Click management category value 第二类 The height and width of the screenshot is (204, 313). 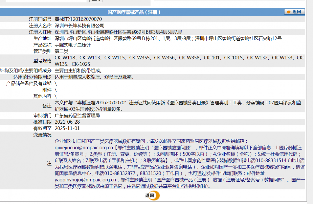61,51
